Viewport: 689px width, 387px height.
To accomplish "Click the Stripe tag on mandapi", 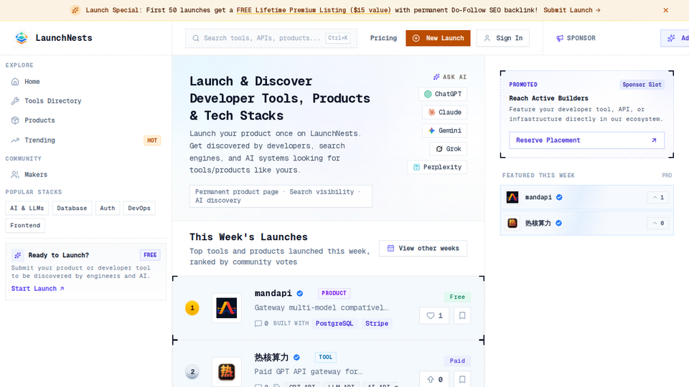I will coord(377,323).
